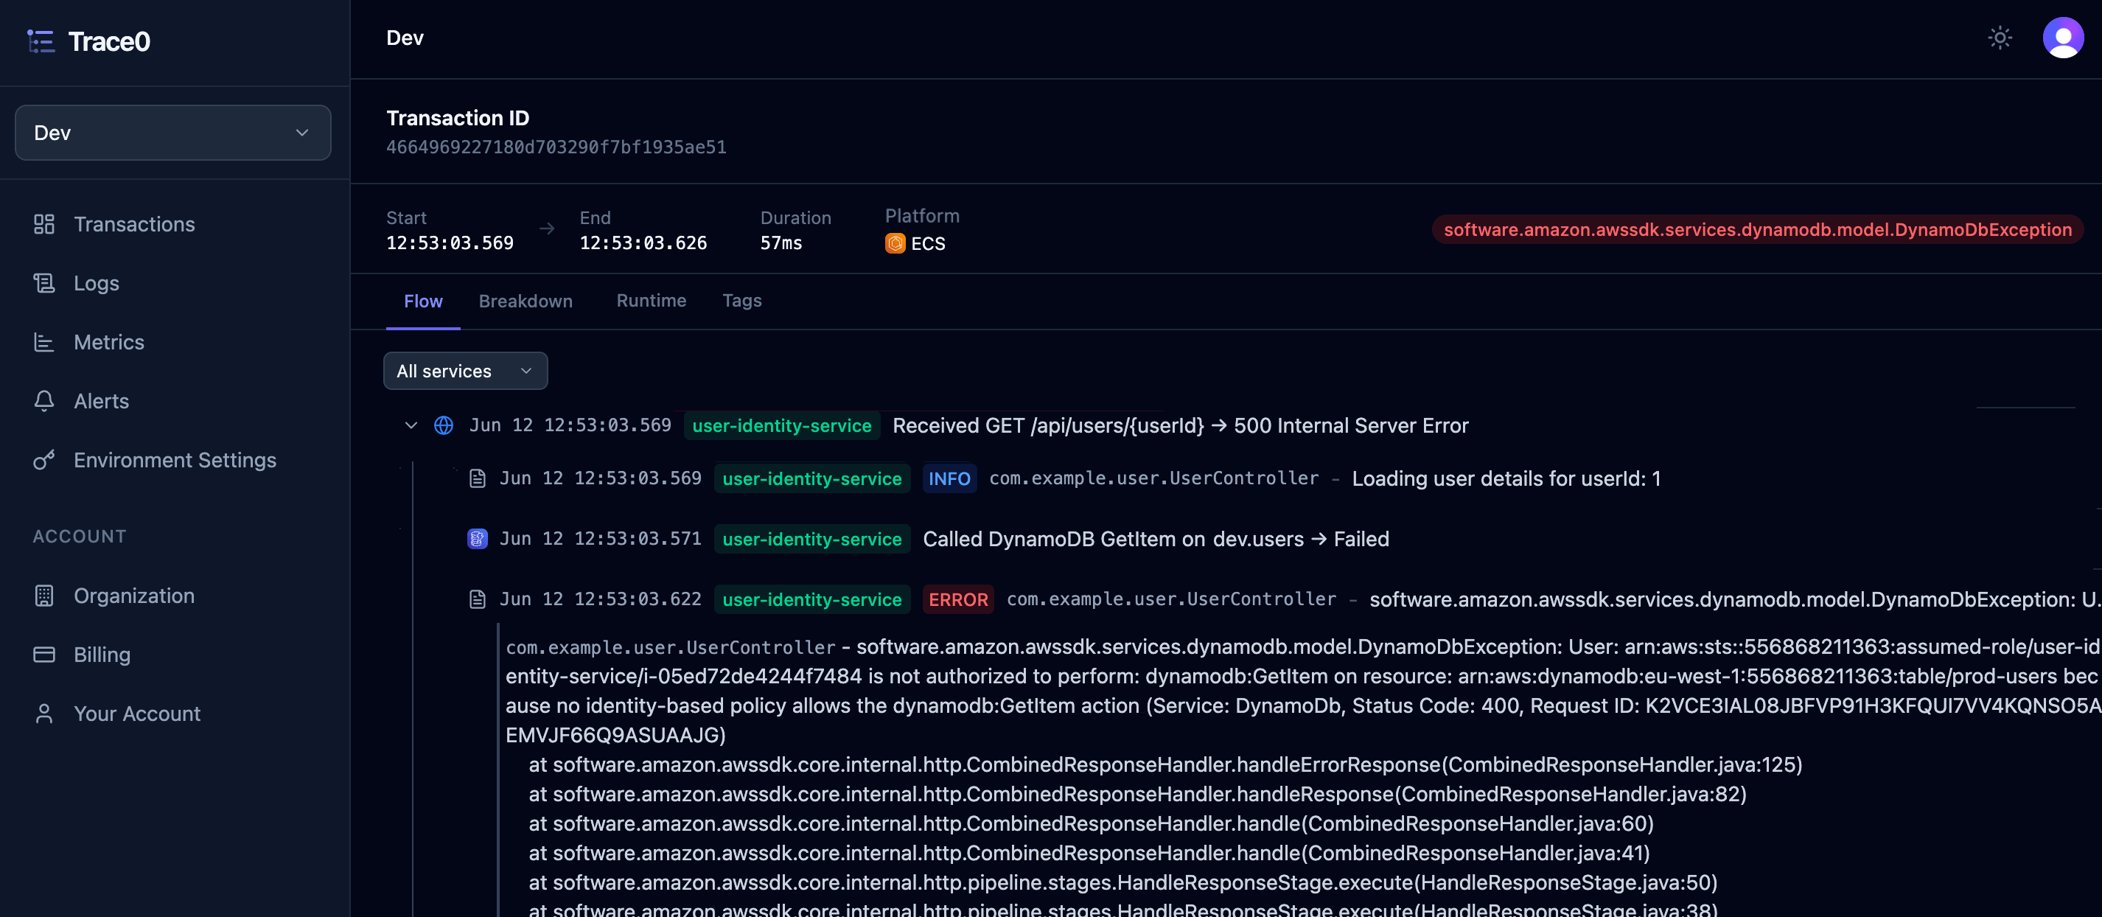Image resolution: width=2102 pixels, height=917 pixels.
Task: Click the 57ms duration value
Action: pyautogui.click(x=781, y=243)
